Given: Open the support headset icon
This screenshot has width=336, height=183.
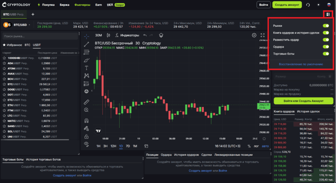Looking at the screenshot, I should coord(308,5).
